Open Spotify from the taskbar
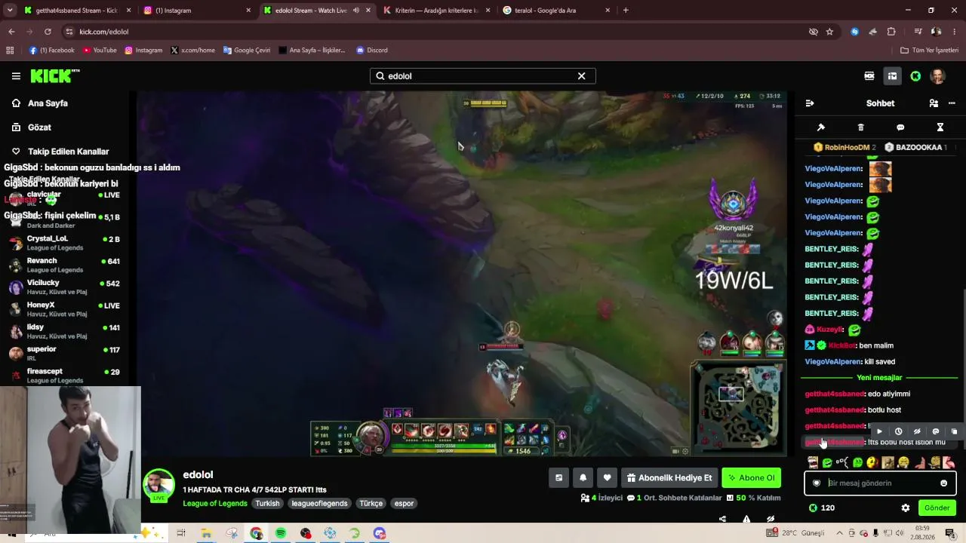The height and width of the screenshot is (543, 966). click(281, 533)
